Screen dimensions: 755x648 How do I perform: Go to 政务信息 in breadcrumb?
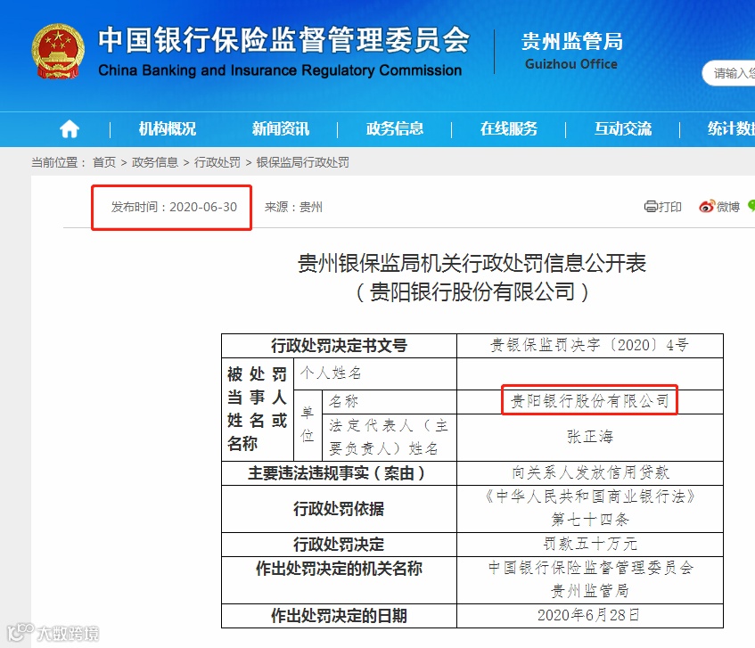pyautogui.click(x=154, y=163)
